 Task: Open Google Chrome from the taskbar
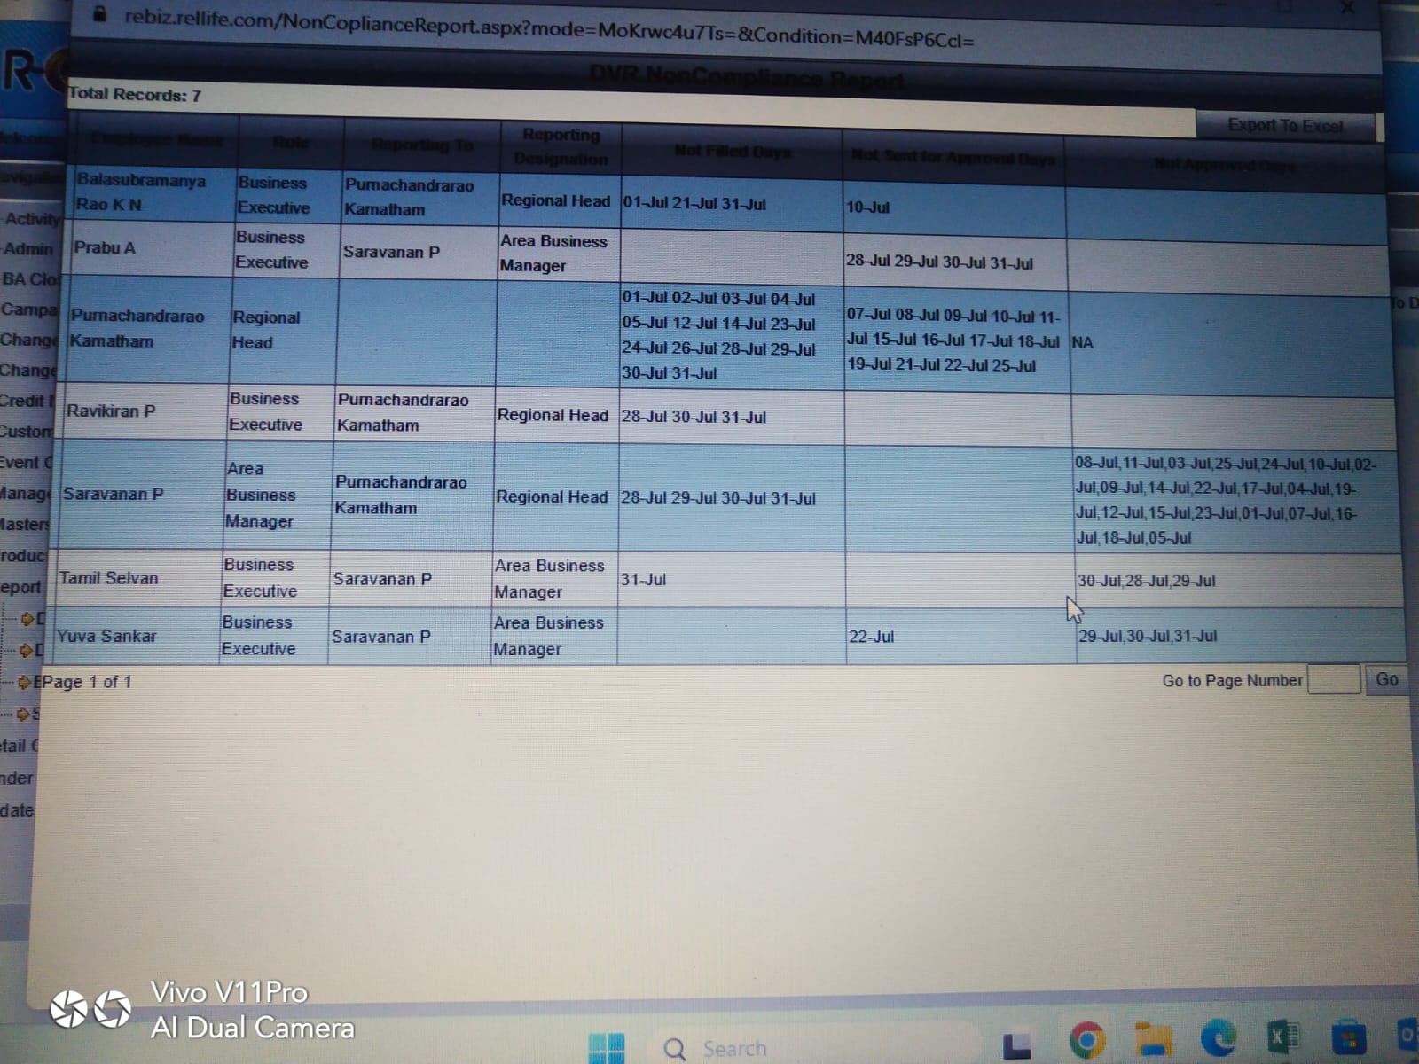click(x=1088, y=1041)
